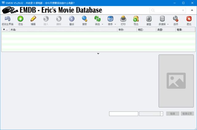Click the 返回主界面 return icon
The image size is (197, 130).
7,19
